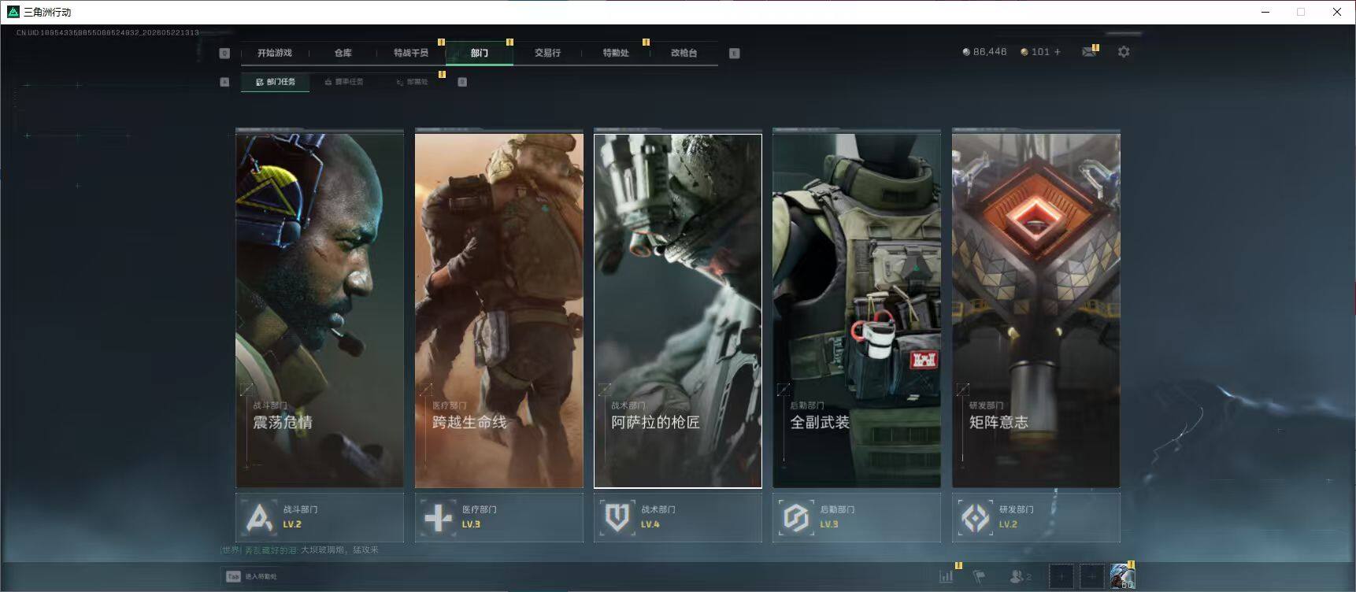This screenshot has width=1356, height=592.
Task: Open the mail envelope icon
Action: [1089, 52]
